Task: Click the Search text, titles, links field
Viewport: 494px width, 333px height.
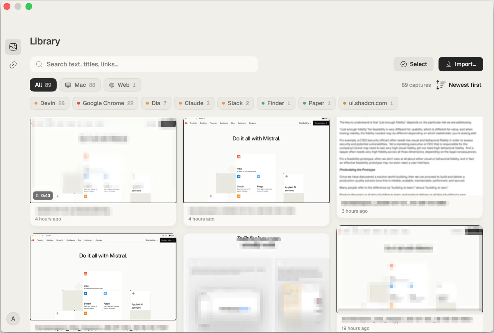Action: [144, 64]
